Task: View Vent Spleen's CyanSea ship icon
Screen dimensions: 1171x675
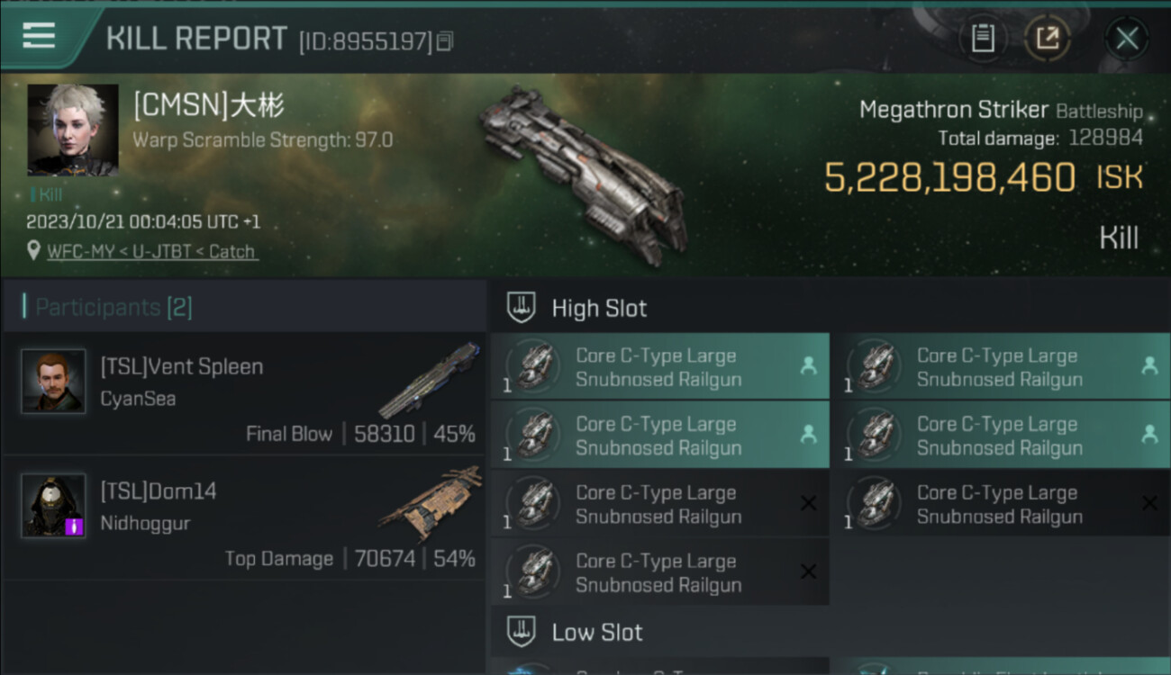Action: (429, 380)
